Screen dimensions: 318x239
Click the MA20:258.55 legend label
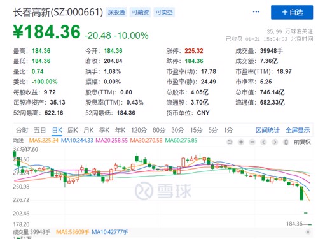click(112, 140)
